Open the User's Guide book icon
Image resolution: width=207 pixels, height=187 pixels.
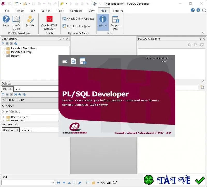coord(16,19)
